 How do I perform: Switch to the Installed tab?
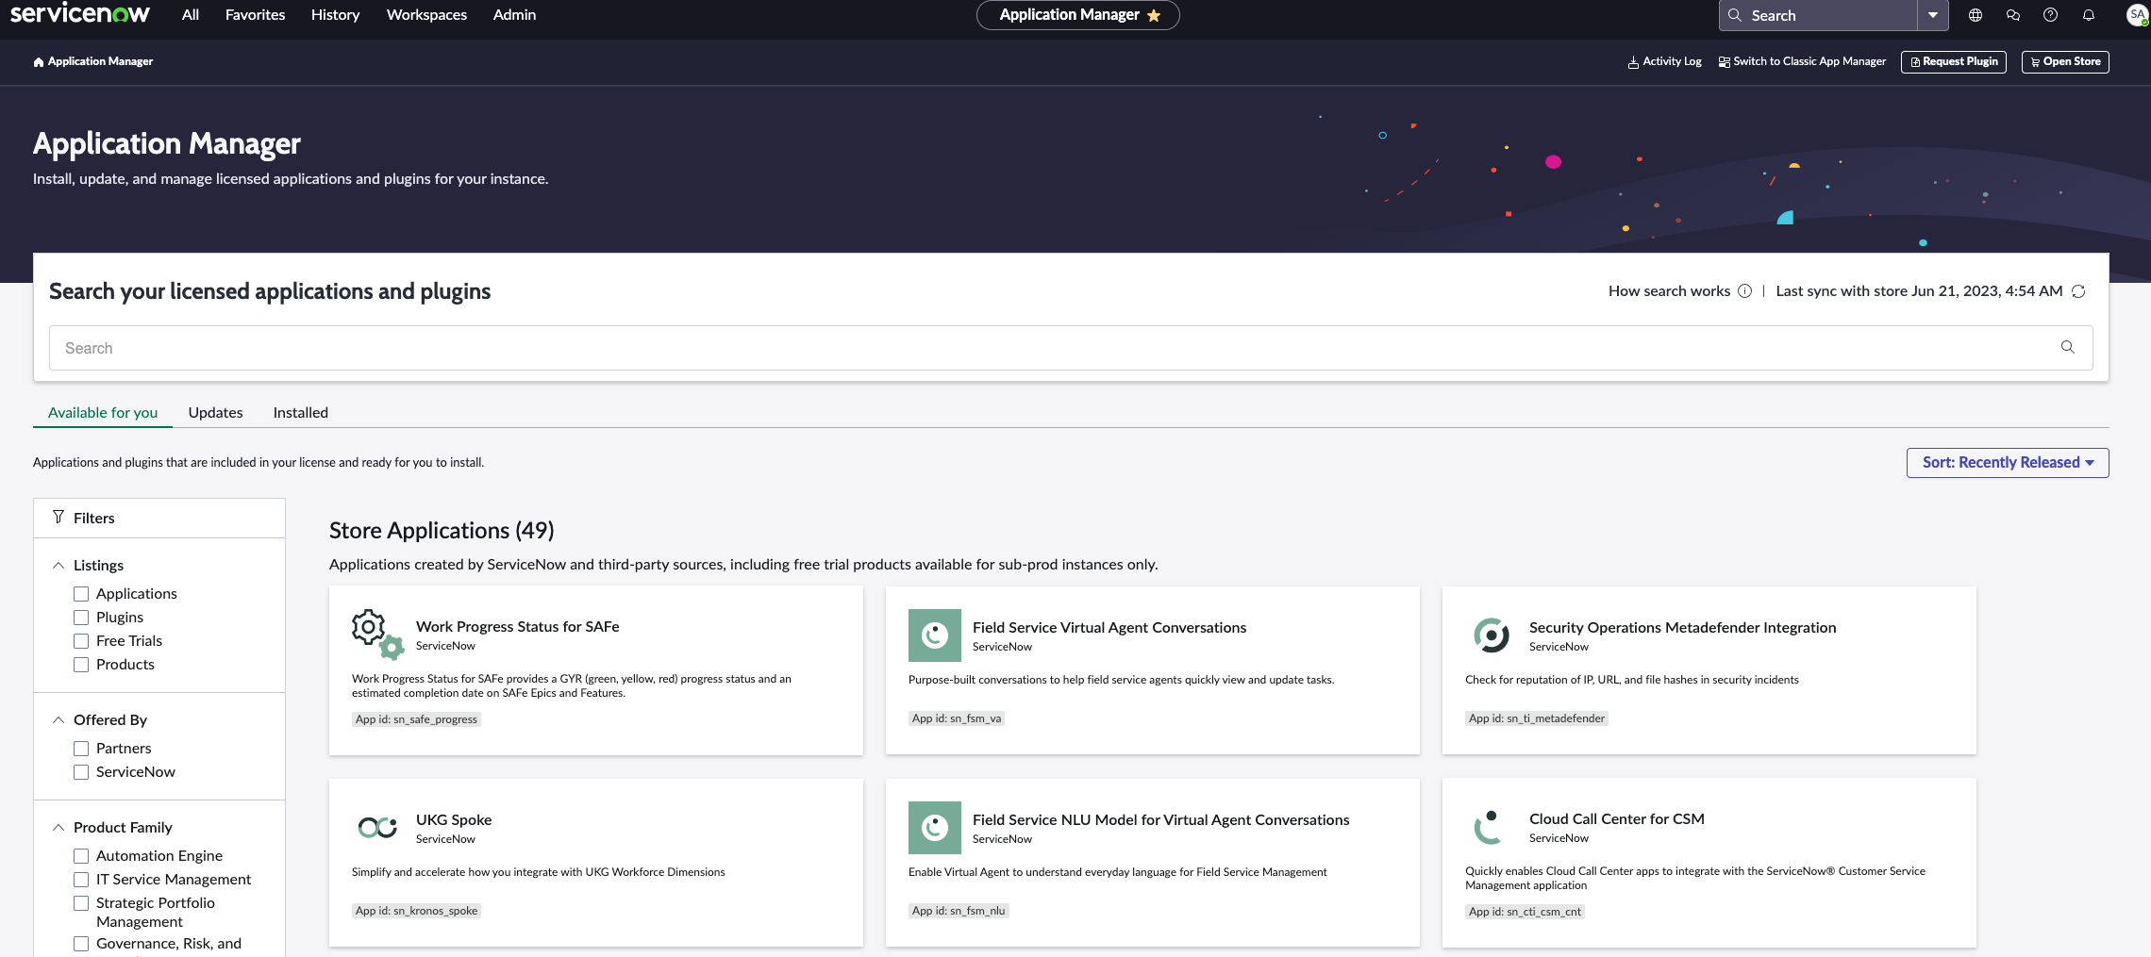point(301,413)
